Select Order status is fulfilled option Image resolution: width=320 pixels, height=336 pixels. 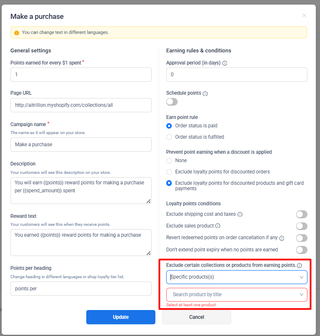[169, 137]
